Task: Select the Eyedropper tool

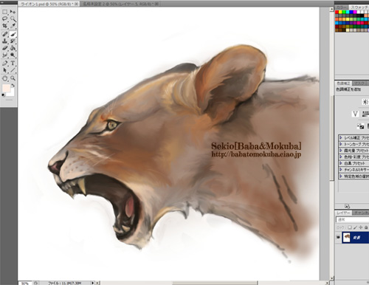Action: point(13,26)
